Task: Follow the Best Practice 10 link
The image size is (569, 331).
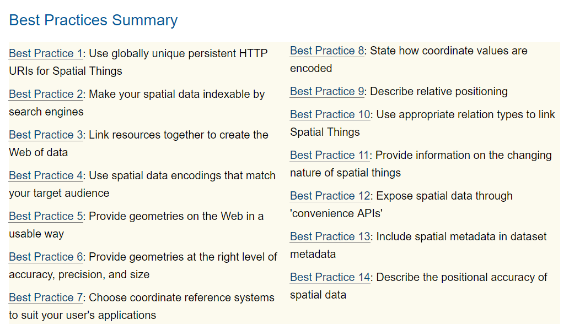Action: 330,114
